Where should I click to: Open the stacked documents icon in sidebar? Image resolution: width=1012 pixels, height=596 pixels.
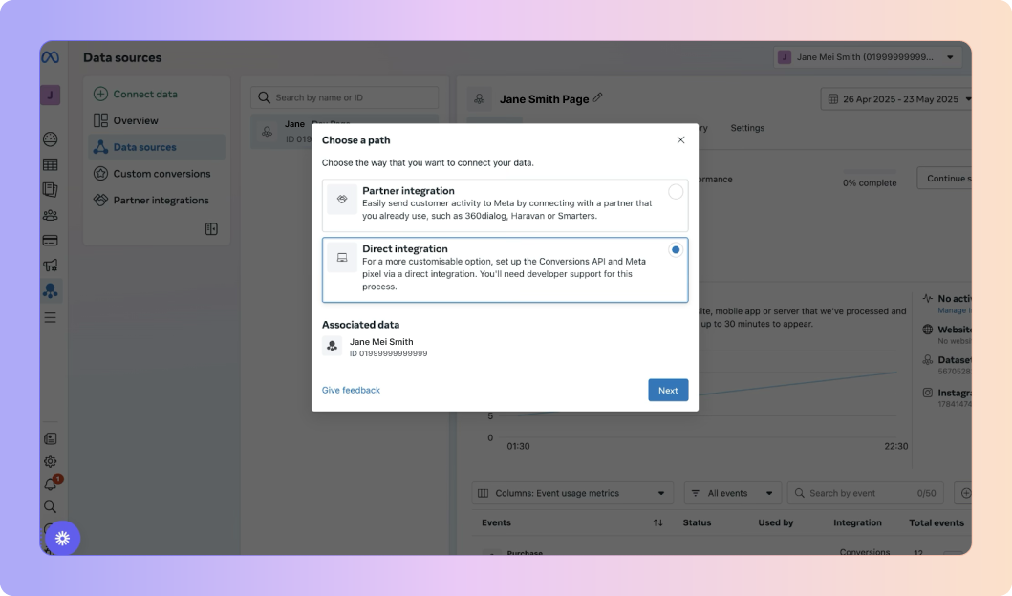click(51, 190)
